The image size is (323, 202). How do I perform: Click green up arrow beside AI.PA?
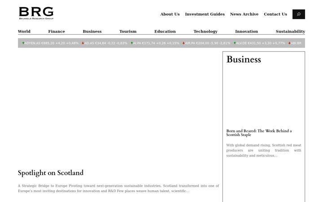pos(132,43)
